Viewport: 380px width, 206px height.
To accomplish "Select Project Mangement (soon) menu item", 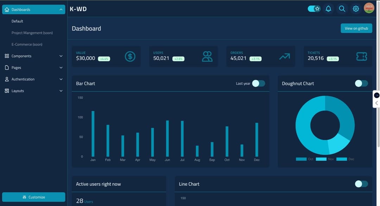I will (x=32, y=33).
